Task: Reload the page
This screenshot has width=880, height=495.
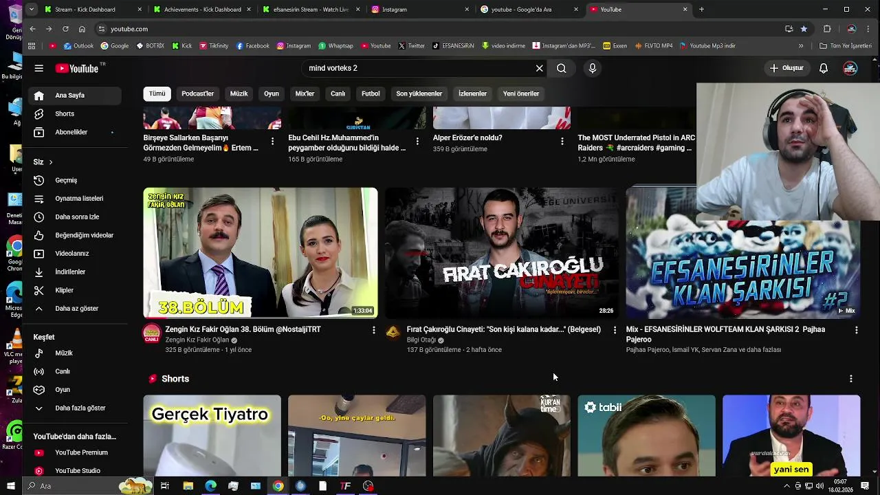Action: coord(65,29)
